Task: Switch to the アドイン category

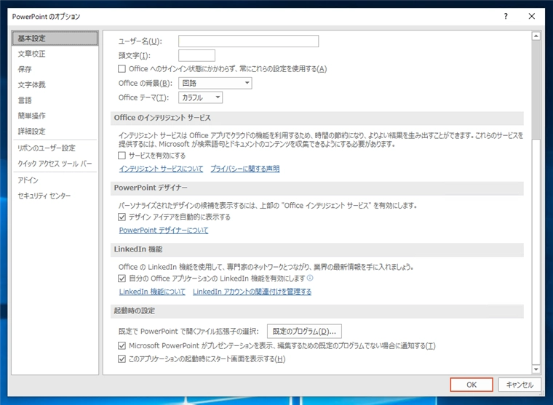Action: tap(55, 180)
